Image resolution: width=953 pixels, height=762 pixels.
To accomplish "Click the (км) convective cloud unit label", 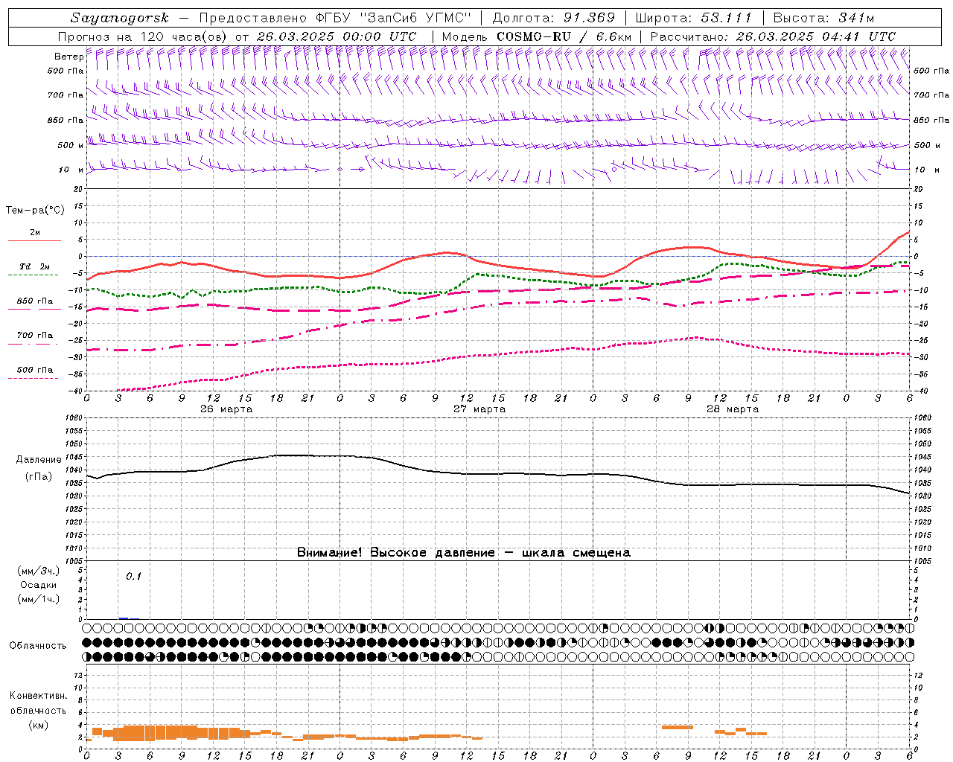I will (x=38, y=725).
